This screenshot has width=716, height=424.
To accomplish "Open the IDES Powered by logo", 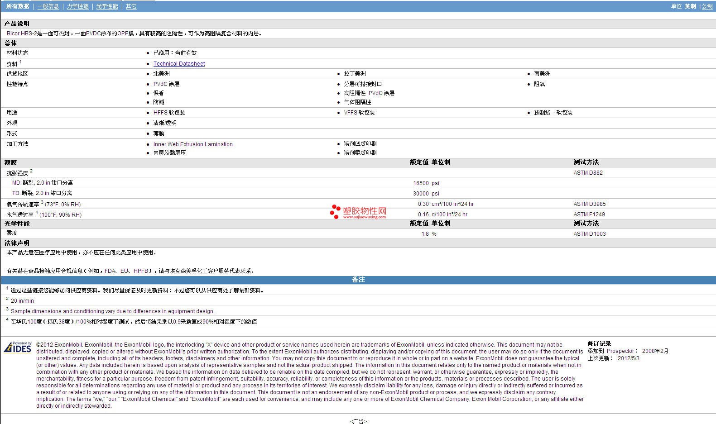I will pos(18,347).
